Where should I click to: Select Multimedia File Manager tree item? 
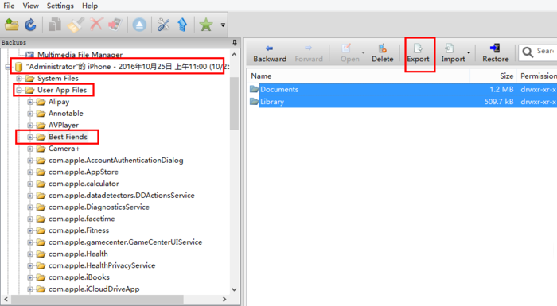tap(80, 55)
